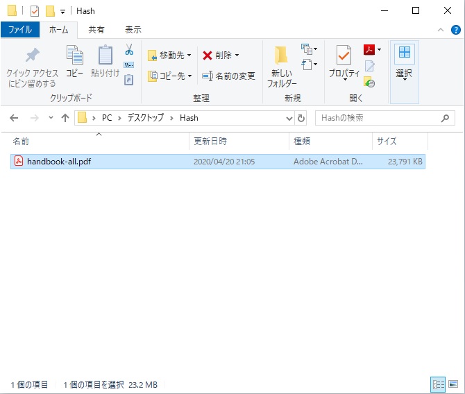Open the Copy to (コピー先) menu
Viewport: 465px width, 394px height.
[x=169, y=76]
